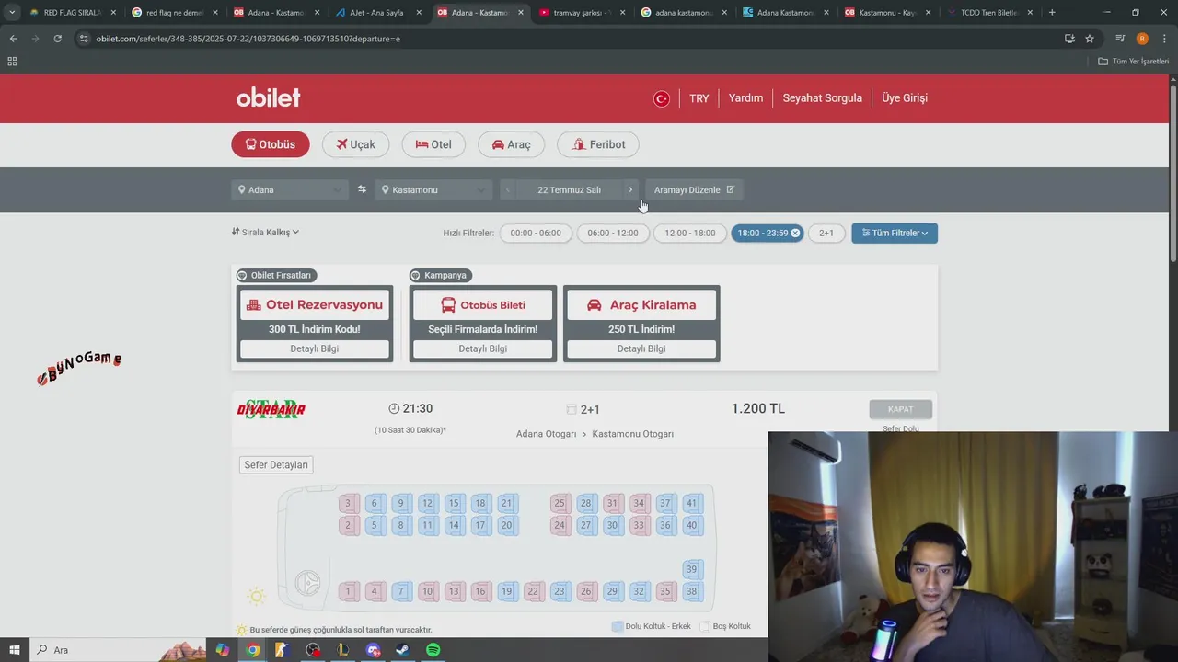Switch to Uçak tab
The width and height of the screenshot is (1178, 662).
[x=355, y=144]
